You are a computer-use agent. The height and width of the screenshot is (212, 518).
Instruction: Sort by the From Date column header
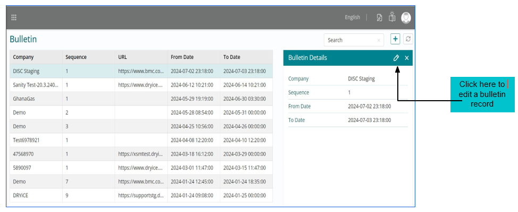click(182, 57)
